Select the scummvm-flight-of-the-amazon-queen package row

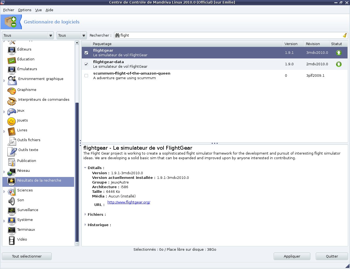pos(215,76)
